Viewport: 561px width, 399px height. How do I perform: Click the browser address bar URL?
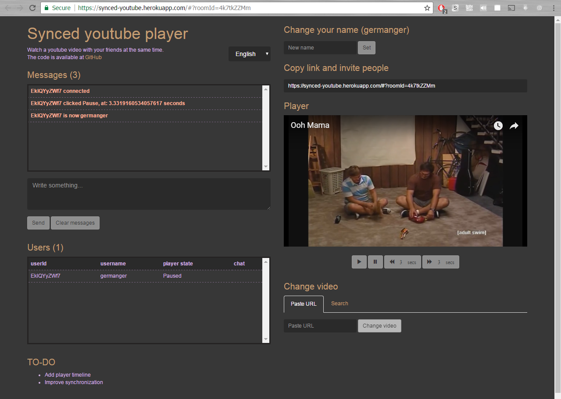[164, 8]
